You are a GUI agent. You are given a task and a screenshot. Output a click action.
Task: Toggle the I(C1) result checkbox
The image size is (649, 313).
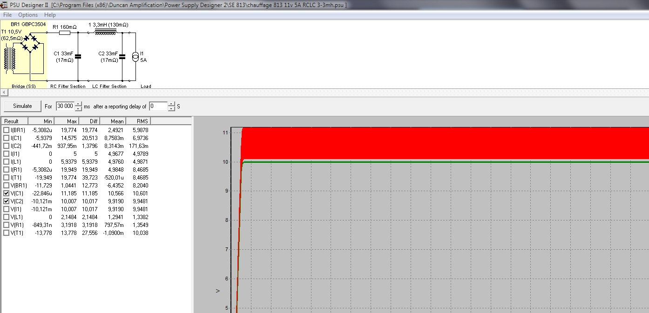6,138
